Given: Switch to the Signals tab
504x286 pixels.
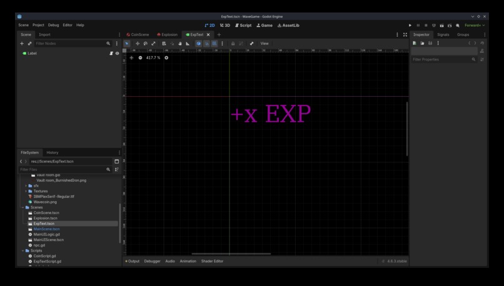Looking at the screenshot, I should click(x=443, y=35).
